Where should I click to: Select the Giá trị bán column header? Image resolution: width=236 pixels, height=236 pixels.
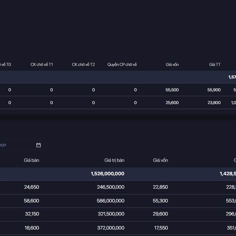pyautogui.click(x=114, y=160)
